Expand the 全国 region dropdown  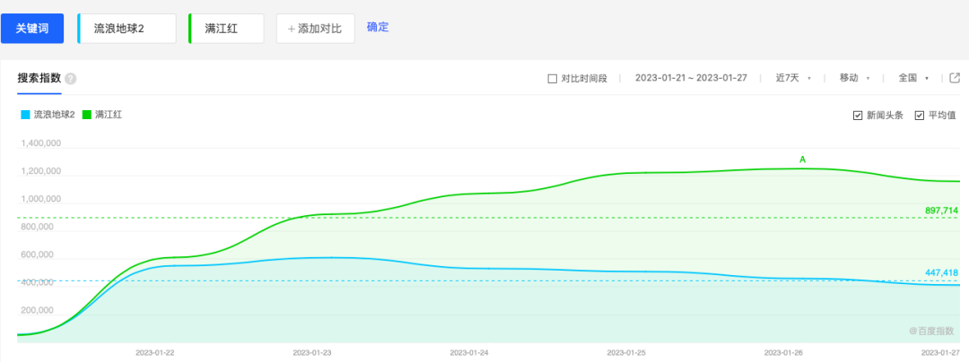(x=913, y=78)
